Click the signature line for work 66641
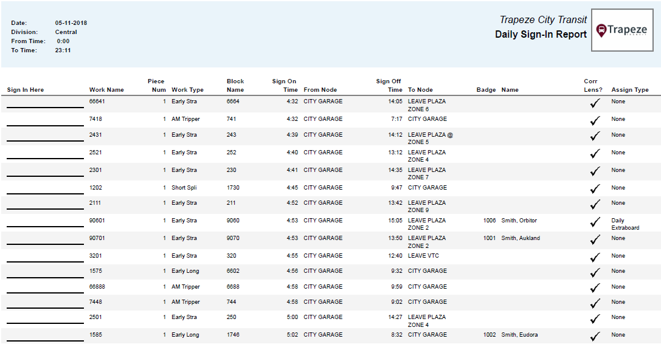661x347 pixels. click(x=45, y=107)
